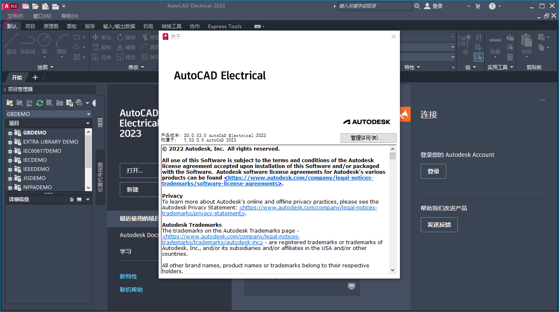
Task: Click the Project-wide Update icon
Action: point(60,103)
